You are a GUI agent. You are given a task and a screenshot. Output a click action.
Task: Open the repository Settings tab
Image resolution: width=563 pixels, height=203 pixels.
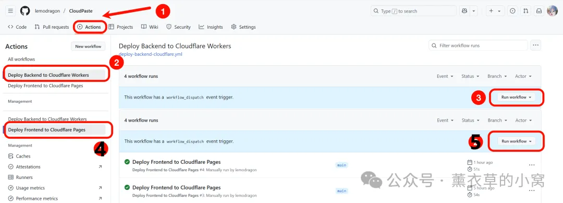tap(243, 27)
